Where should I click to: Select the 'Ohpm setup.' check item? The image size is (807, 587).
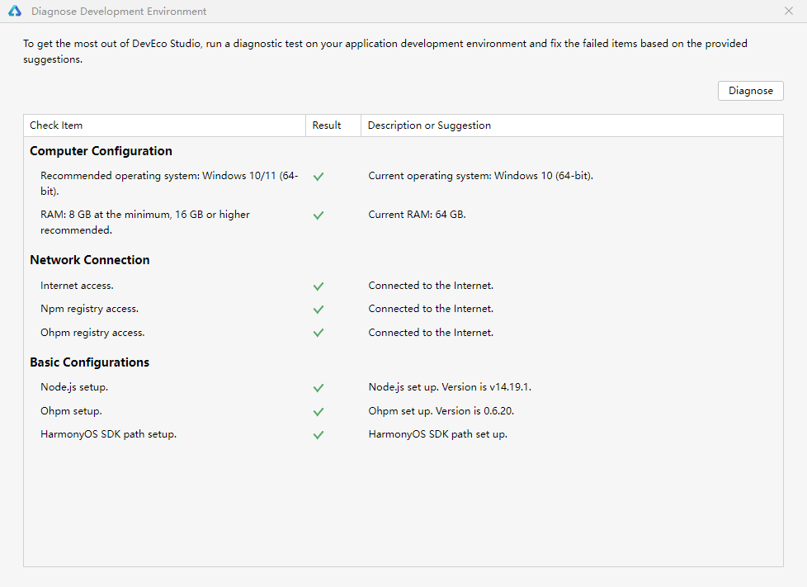(71, 411)
